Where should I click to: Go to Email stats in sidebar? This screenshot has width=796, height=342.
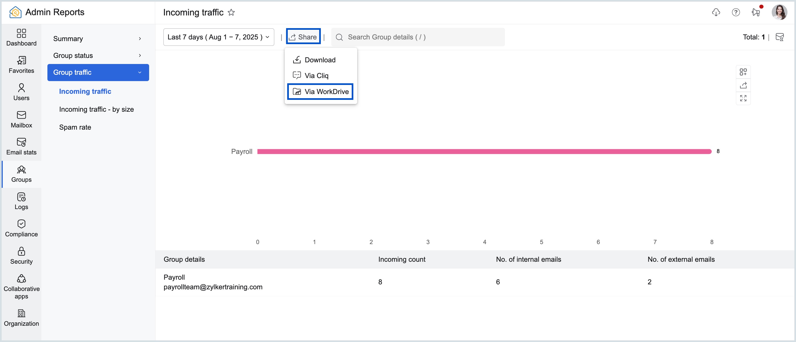(x=21, y=146)
